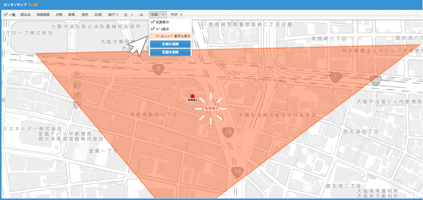Click the map image layer icon
Viewport: 423px width, 200px height.
pyautogui.click(x=126, y=15)
